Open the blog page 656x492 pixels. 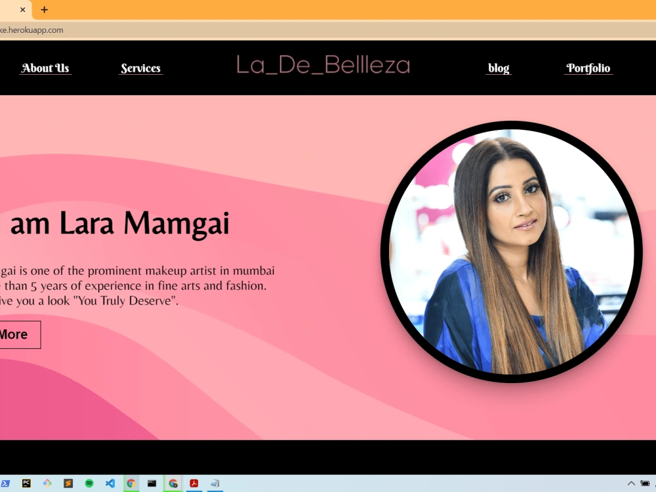[x=499, y=68]
